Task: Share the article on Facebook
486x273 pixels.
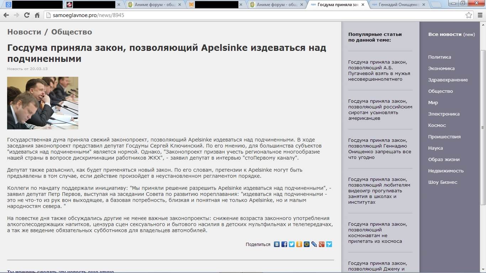Action: 284,244
